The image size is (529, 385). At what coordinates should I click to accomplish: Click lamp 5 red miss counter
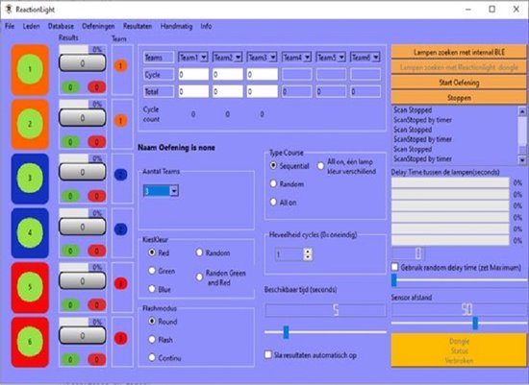97,305
